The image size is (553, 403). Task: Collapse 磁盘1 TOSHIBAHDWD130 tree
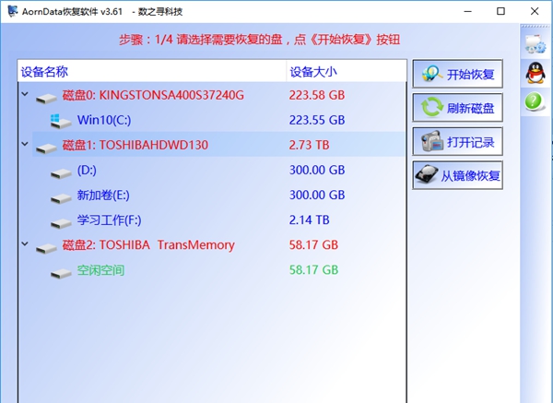click(x=25, y=144)
